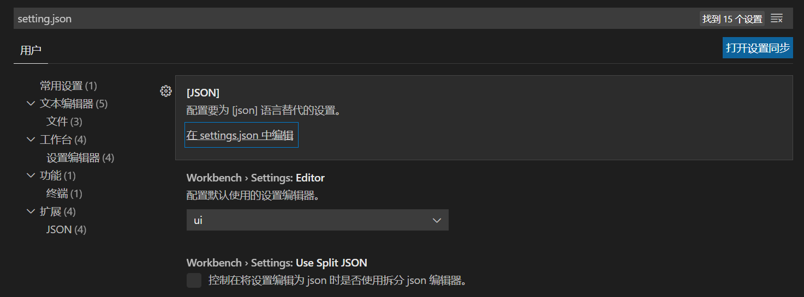Select 设置编辑器 (4) in the tree

point(80,157)
